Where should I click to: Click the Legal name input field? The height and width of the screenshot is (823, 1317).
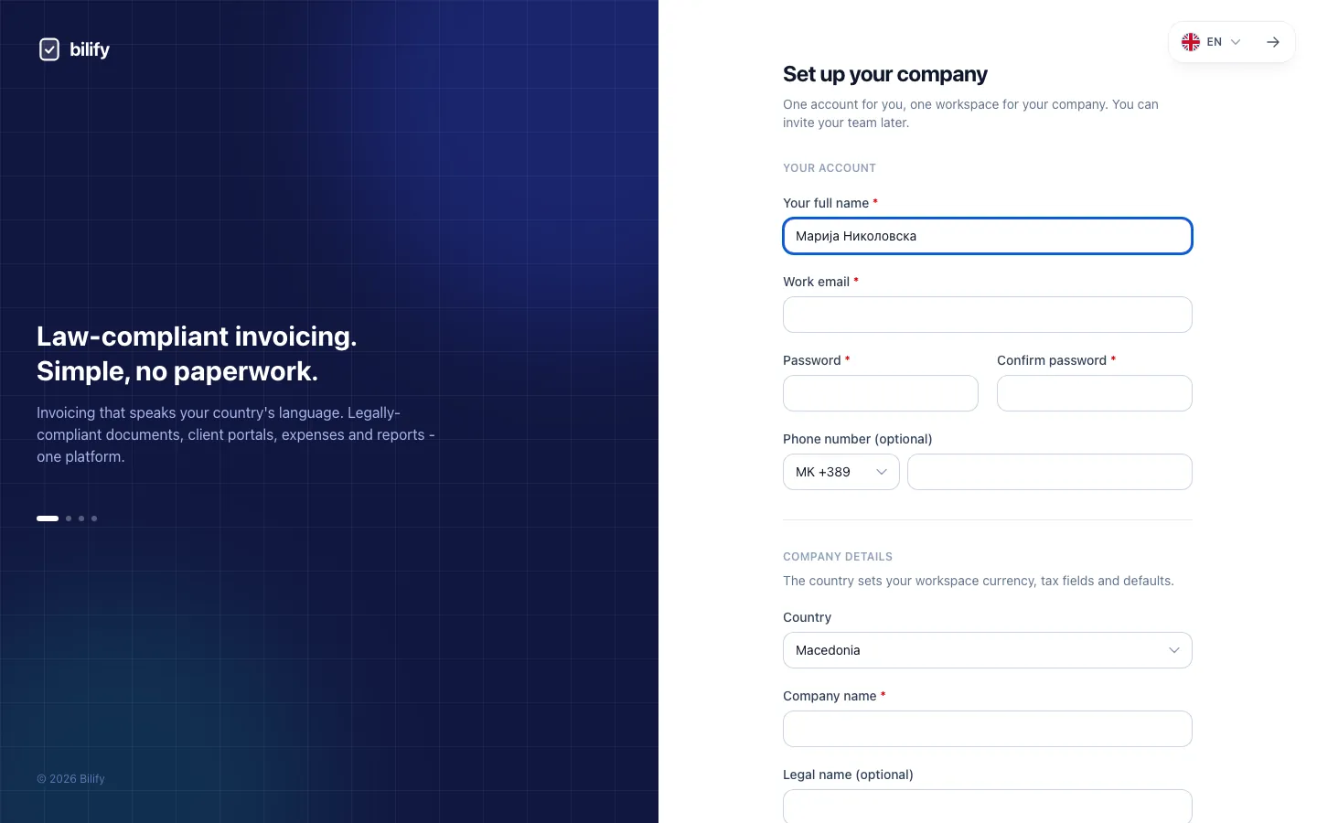(x=988, y=807)
